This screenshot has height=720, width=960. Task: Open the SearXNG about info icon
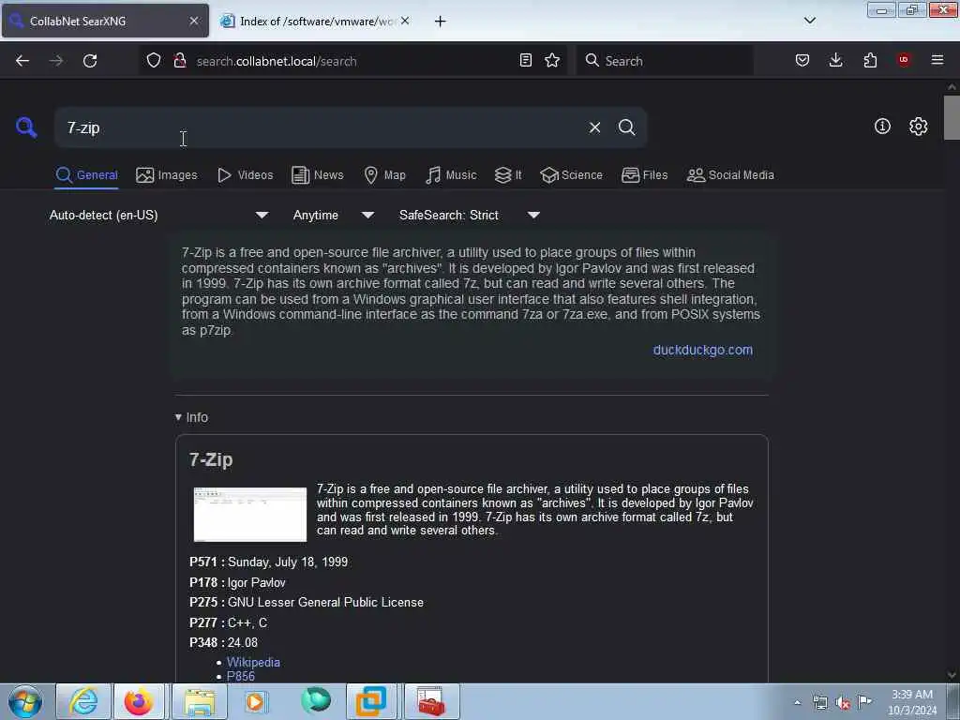(882, 127)
